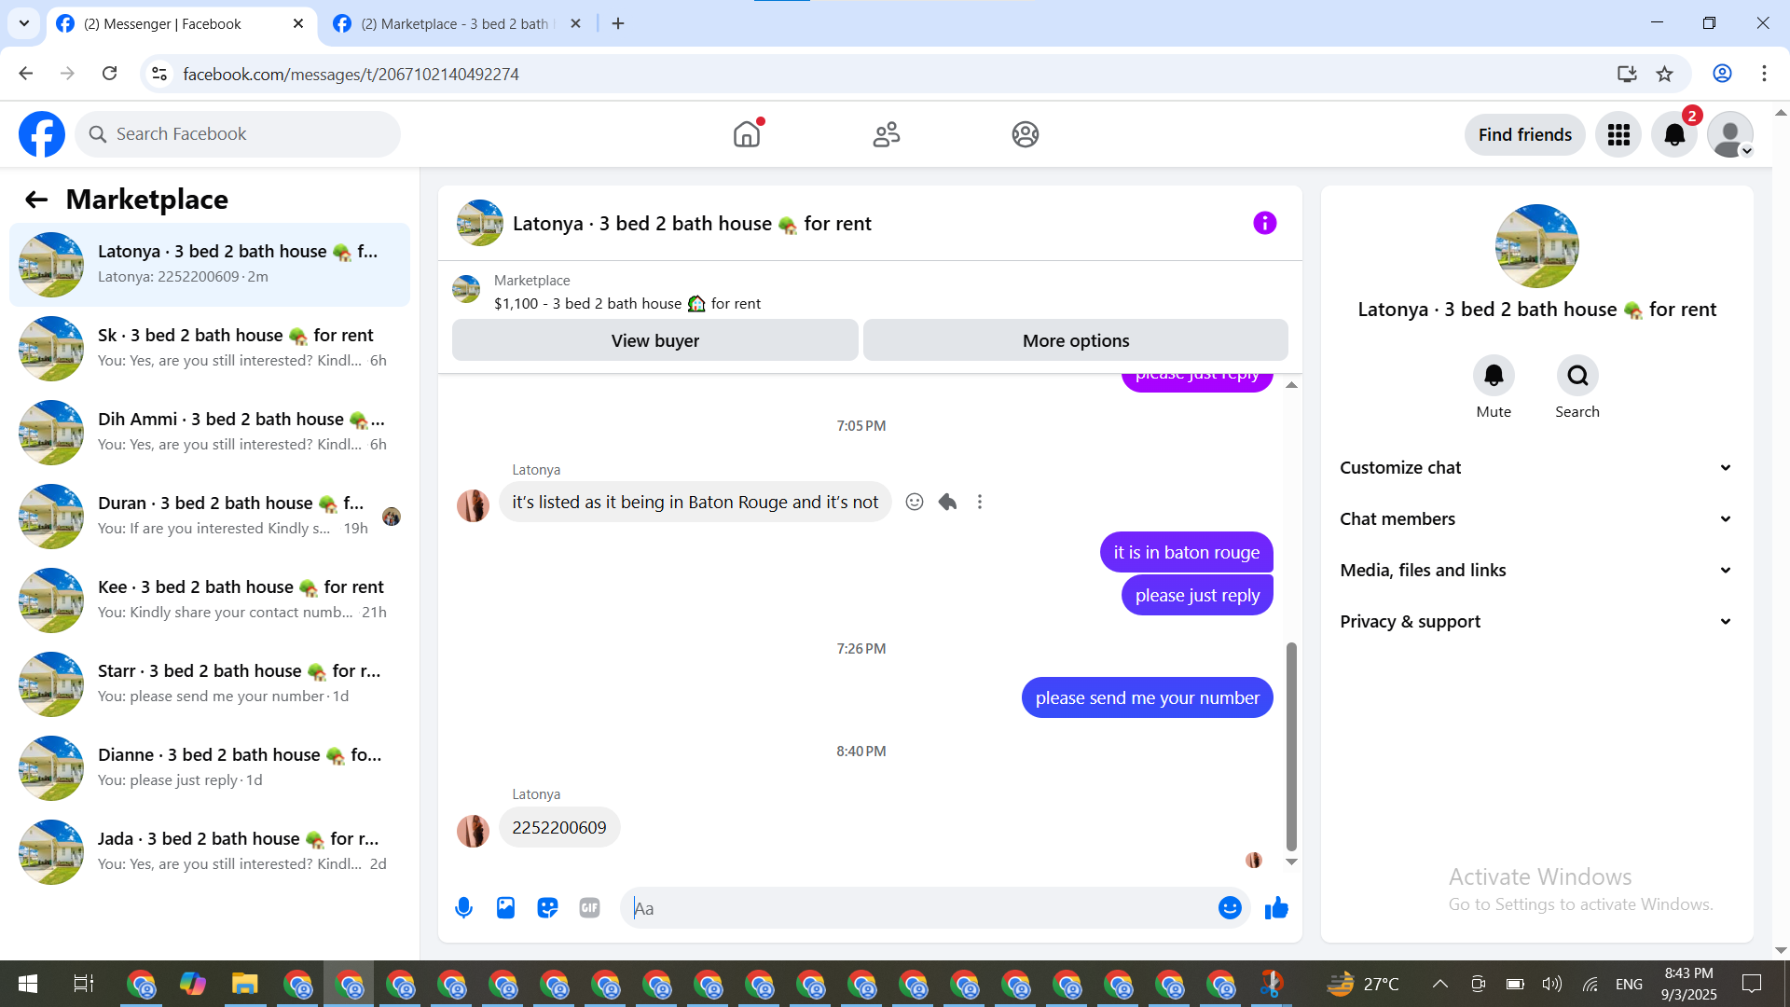Open Chrome's three-dot menu
This screenshot has width=1790, height=1007.
tap(1764, 74)
